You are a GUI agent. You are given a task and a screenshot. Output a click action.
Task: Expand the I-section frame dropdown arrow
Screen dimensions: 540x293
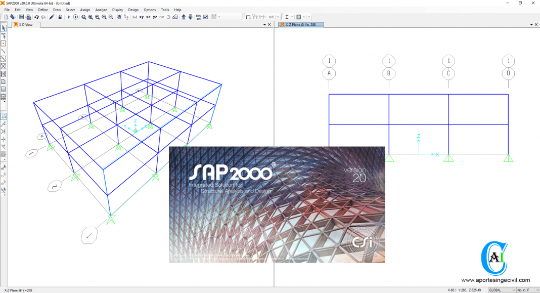pyautogui.click(x=292, y=17)
